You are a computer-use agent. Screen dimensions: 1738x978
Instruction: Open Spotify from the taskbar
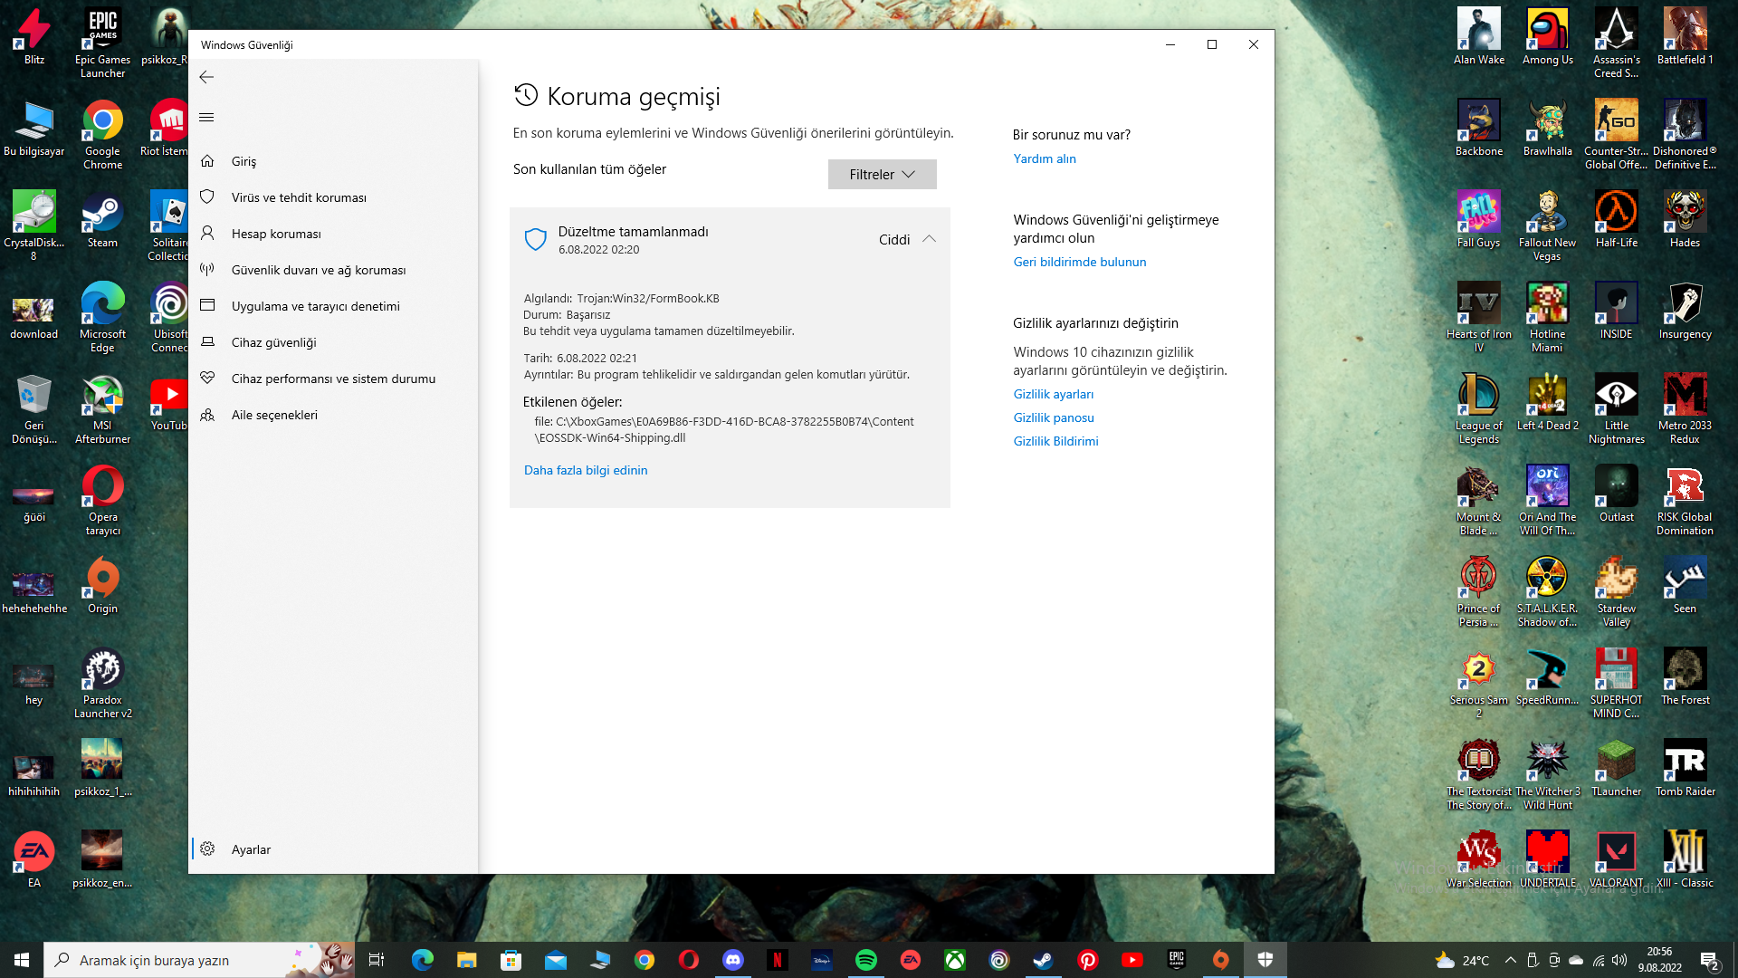pyautogui.click(x=865, y=960)
